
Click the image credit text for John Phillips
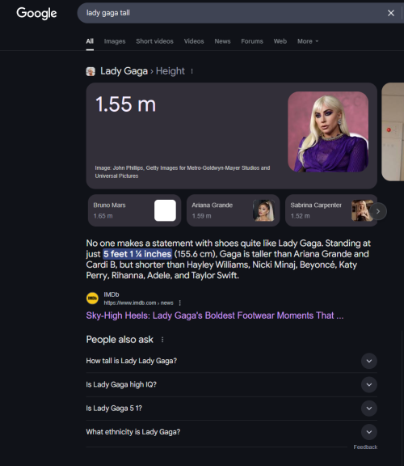click(x=183, y=172)
